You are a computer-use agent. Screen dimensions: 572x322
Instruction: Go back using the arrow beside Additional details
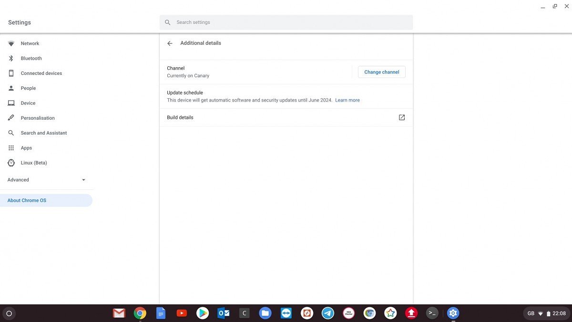[170, 43]
